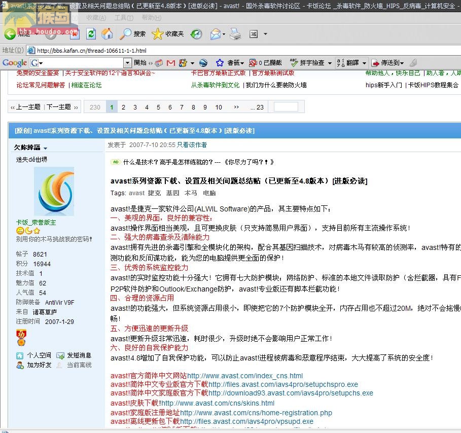This screenshot has height=433, width=461.
Task: Click the Refresh page icon
Action: (x=91, y=34)
